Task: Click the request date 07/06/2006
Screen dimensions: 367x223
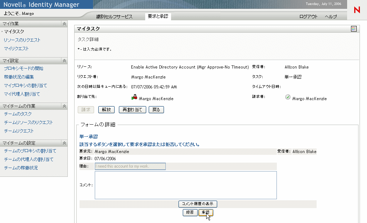Action: pyautogui.click(x=105, y=159)
